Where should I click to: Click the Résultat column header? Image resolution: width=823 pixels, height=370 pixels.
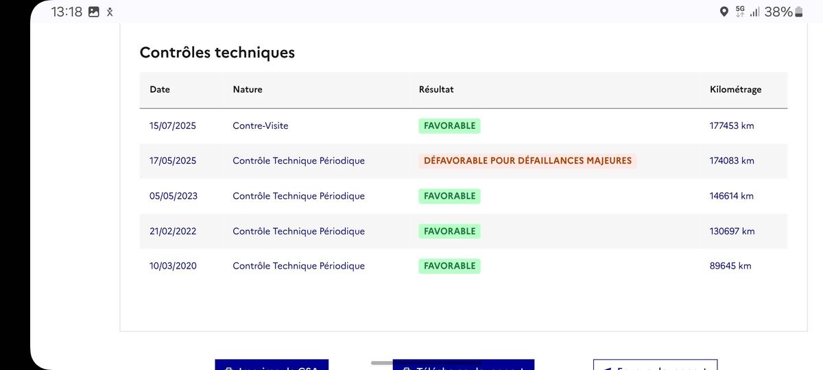coord(436,89)
